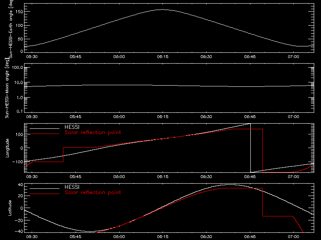
Task: Click the 50 tick on Earth angle axis
Action: click(20, 39)
